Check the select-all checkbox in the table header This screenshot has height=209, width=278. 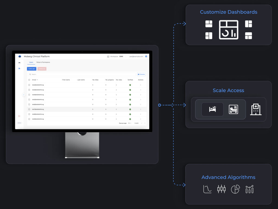pos(29,80)
